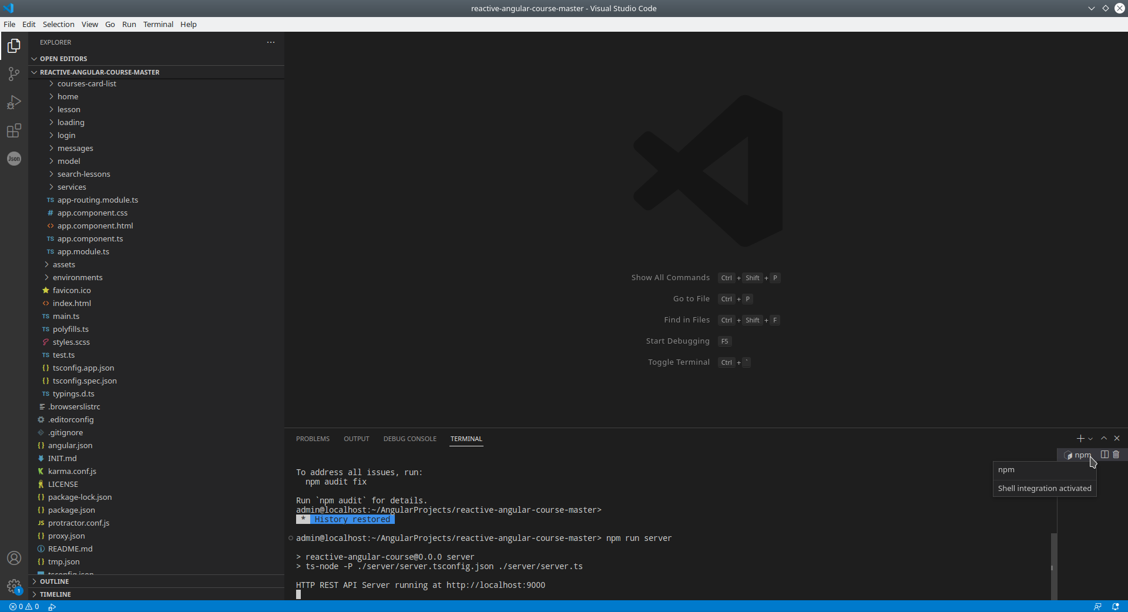The width and height of the screenshot is (1128, 612).
Task: Select the TERMINAL tab
Action: point(466,439)
